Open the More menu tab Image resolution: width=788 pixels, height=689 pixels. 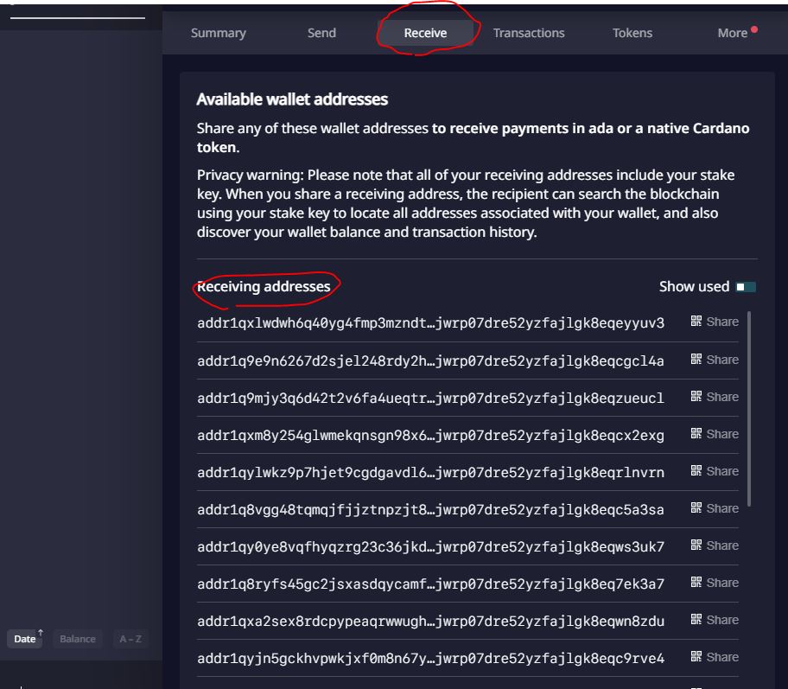(733, 33)
